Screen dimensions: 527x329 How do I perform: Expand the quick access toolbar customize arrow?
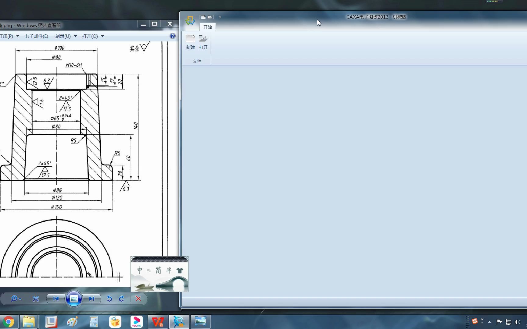point(220,17)
